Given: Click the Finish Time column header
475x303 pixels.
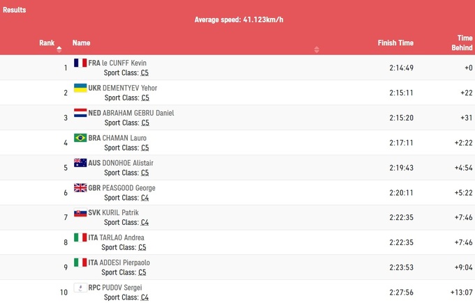Looking at the screenshot, I should coord(395,43).
